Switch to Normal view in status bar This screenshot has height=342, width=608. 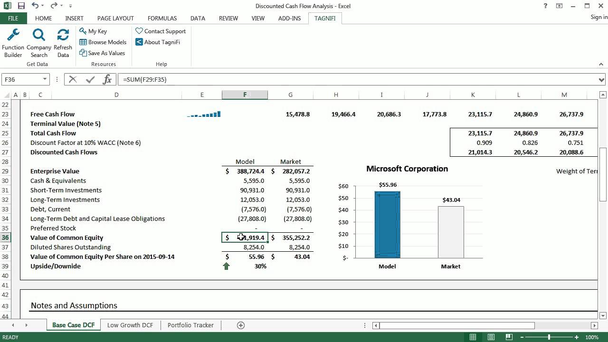pos(473,337)
